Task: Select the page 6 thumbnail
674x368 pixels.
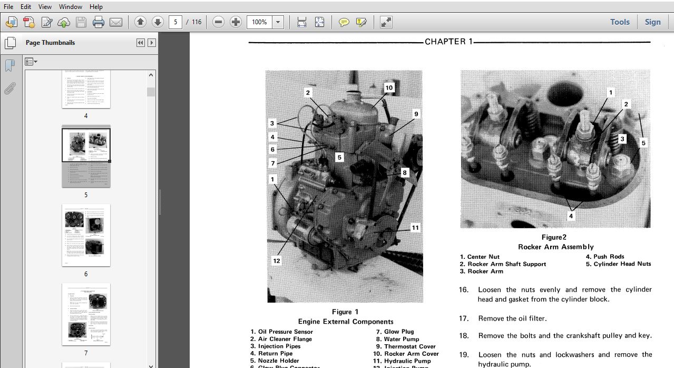Action: click(x=86, y=235)
